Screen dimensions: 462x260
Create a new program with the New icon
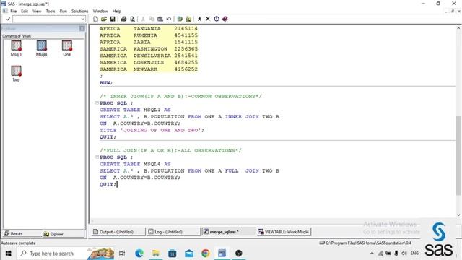coord(95,19)
